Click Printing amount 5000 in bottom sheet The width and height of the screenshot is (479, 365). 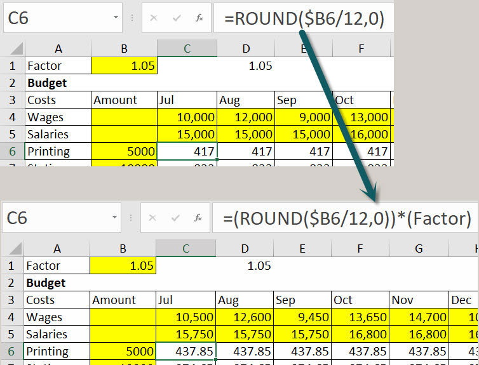(123, 351)
